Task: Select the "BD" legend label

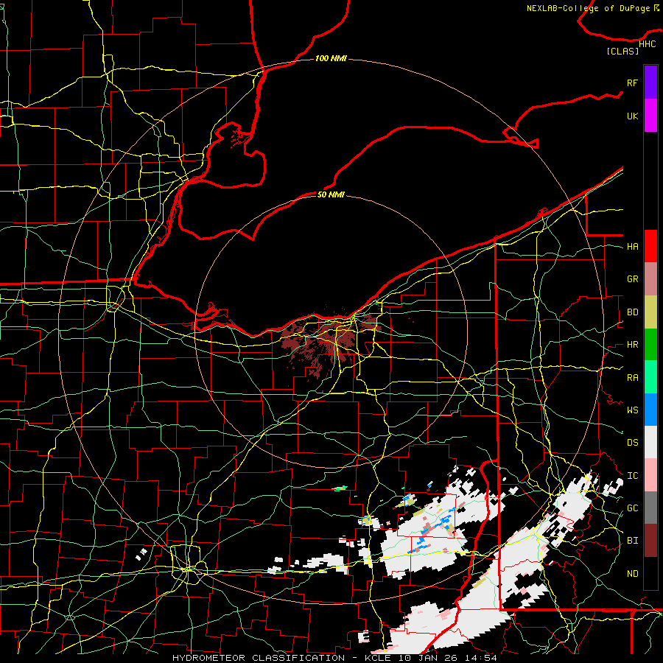Action: tap(632, 312)
